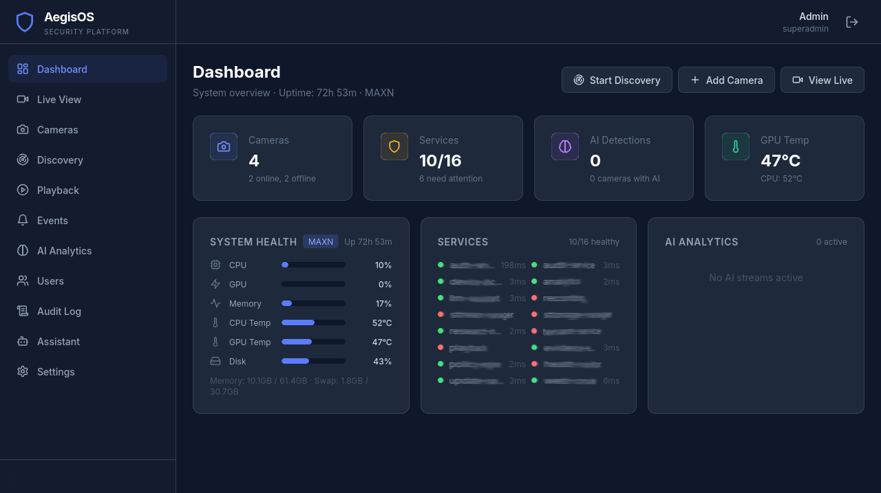
Task: Open Settings from the sidebar menu
Action: click(56, 371)
